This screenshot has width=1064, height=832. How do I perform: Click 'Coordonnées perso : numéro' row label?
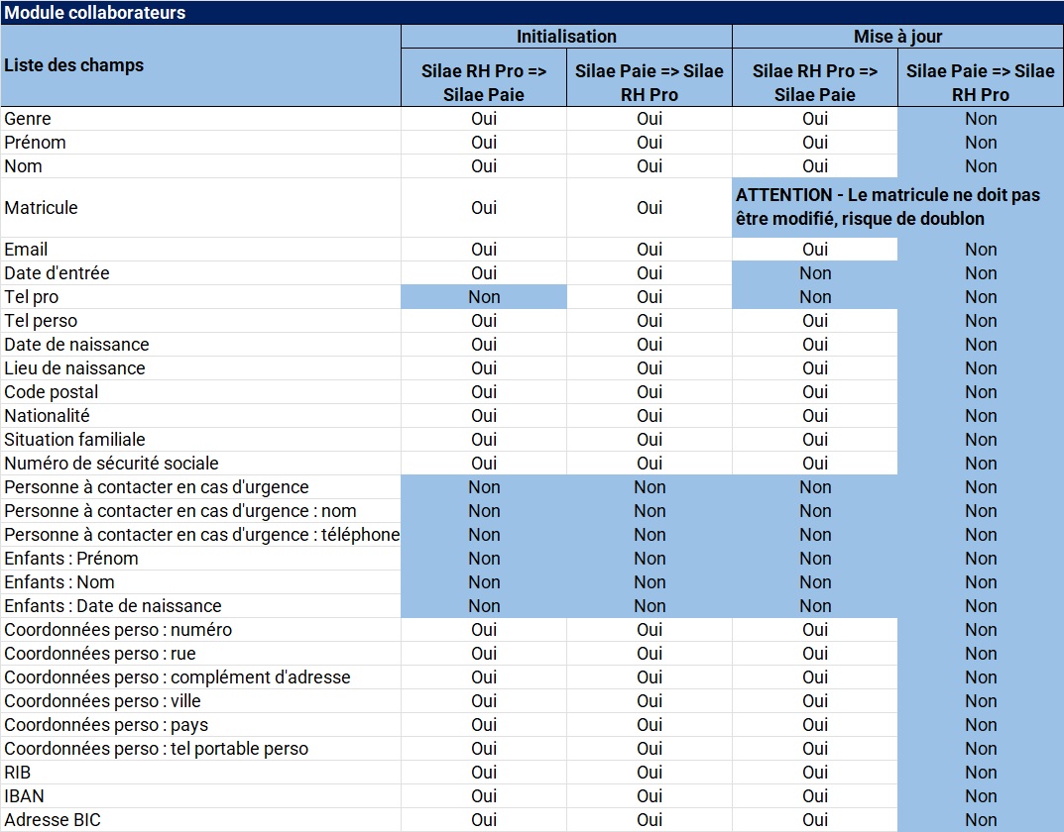click(x=118, y=629)
